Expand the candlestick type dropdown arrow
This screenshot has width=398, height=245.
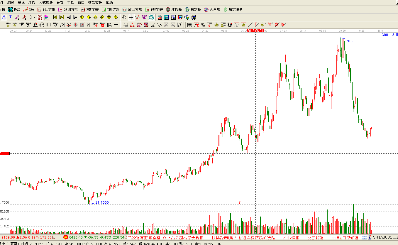35,17
